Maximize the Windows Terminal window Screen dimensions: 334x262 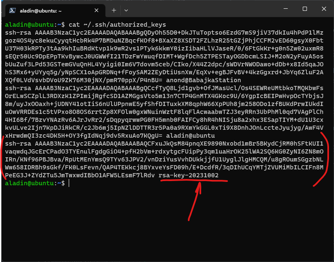tap(305, 8)
